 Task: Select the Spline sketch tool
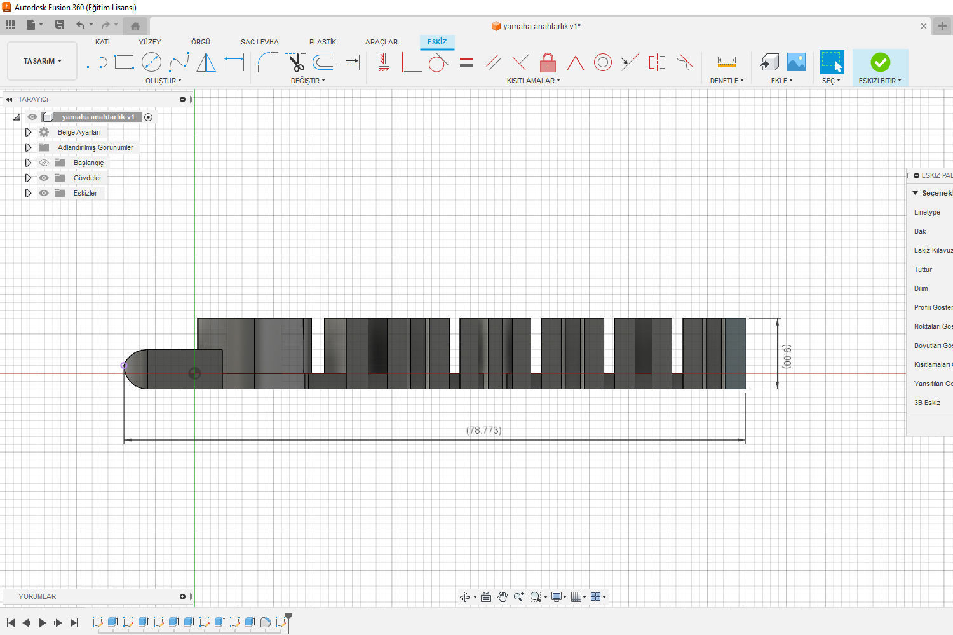pyautogui.click(x=179, y=62)
